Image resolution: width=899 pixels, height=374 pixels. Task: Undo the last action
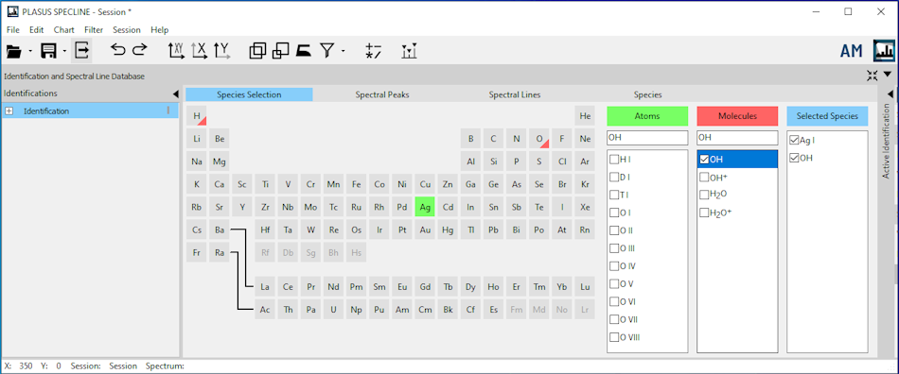(x=117, y=50)
